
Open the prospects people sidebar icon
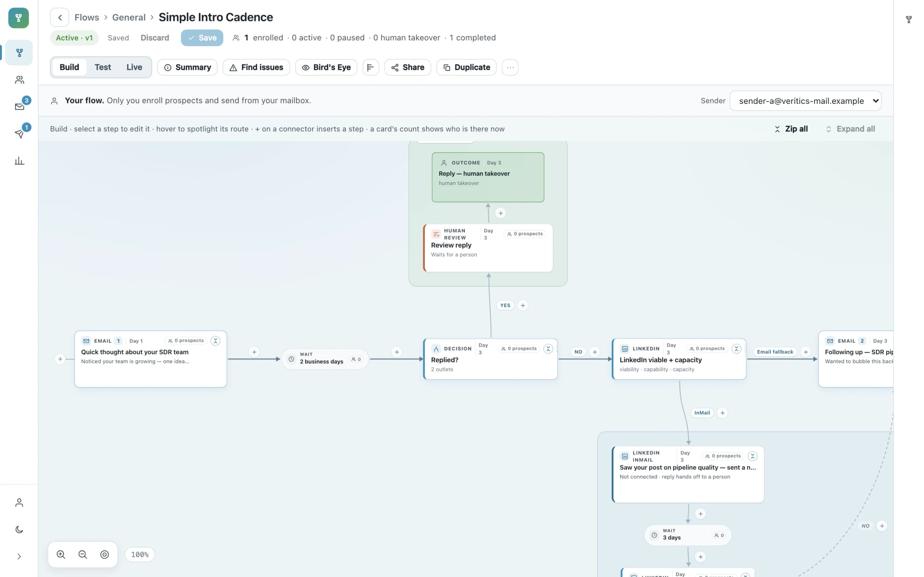coord(19,80)
